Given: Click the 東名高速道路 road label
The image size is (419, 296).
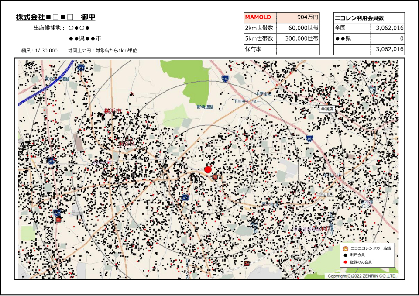Looking at the screenshot, I should [x=57, y=79].
